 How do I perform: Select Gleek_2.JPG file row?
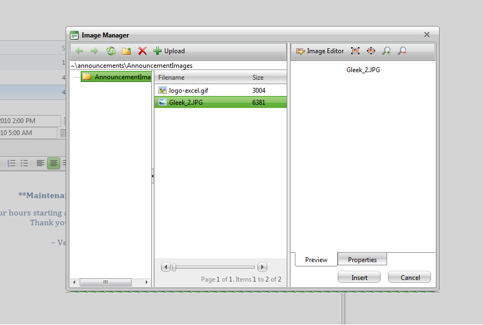[x=221, y=102]
